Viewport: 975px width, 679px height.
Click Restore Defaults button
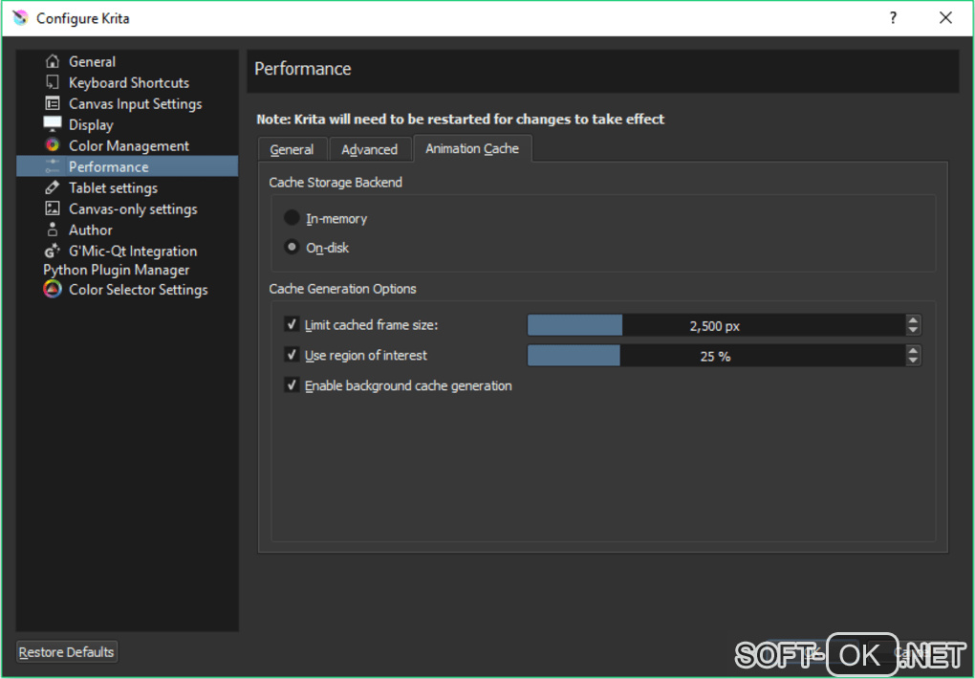[67, 651]
